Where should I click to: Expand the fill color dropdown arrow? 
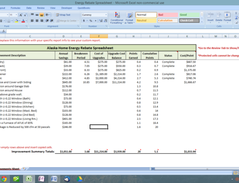(20, 21)
